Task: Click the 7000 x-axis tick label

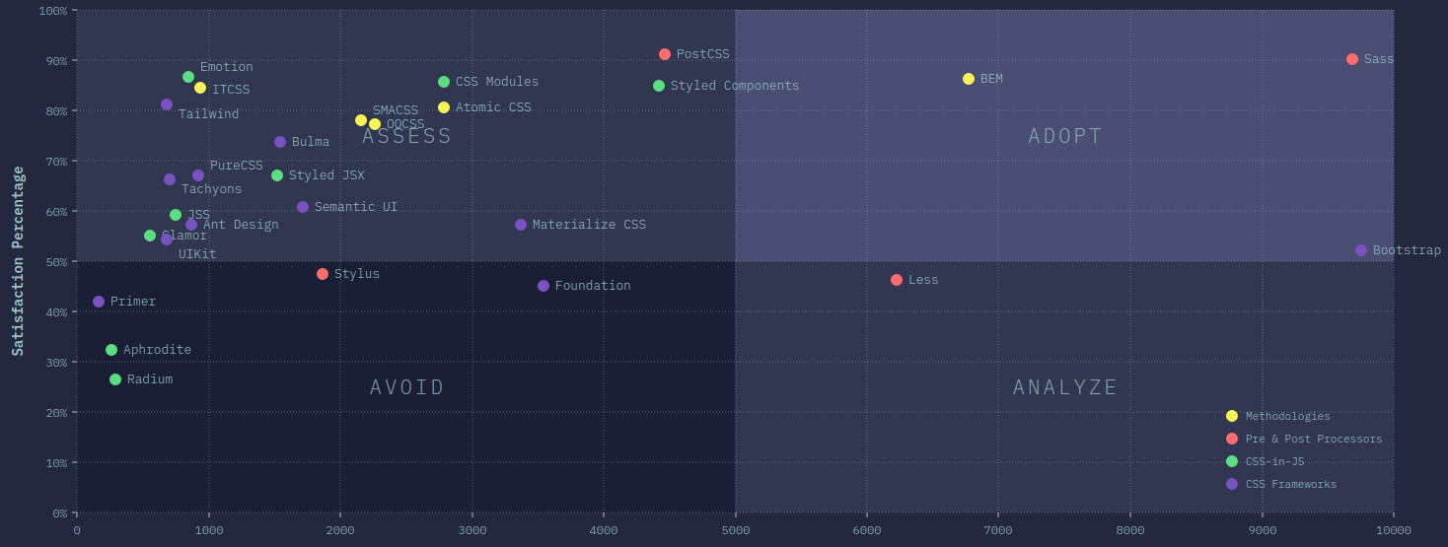Action: point(998,530)
